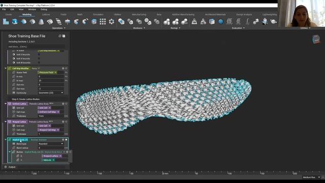Remove the Midsole chip from Bodies list
325x183 pixels.
(x=53, y=160)
